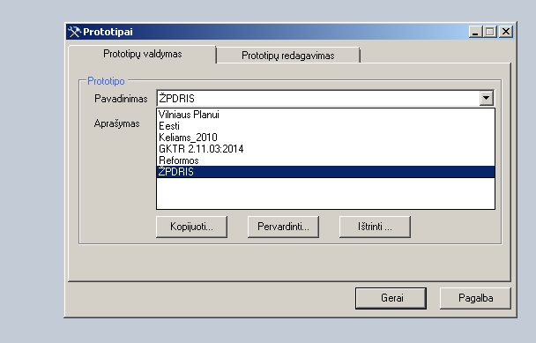Click the Kopijuoti... button
The height and width of the screenshot is (343, 536).
click(191, 227)
